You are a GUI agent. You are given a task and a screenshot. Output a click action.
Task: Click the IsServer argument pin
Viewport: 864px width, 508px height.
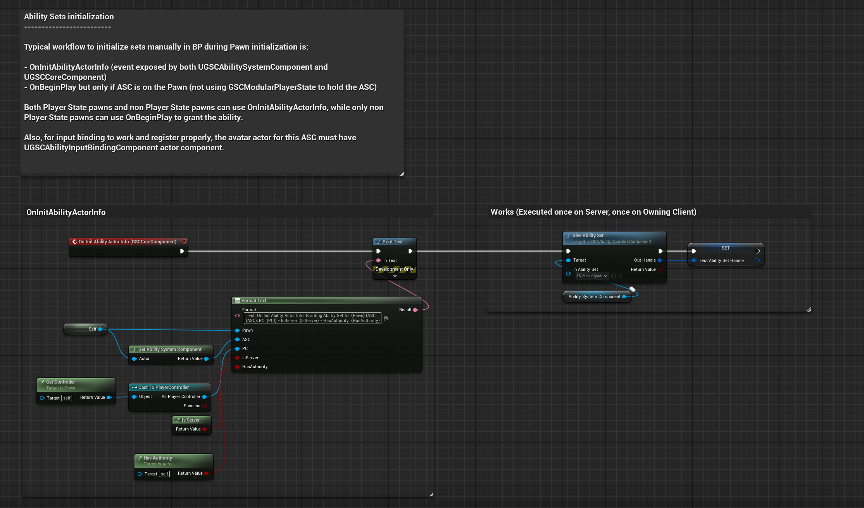238,358
